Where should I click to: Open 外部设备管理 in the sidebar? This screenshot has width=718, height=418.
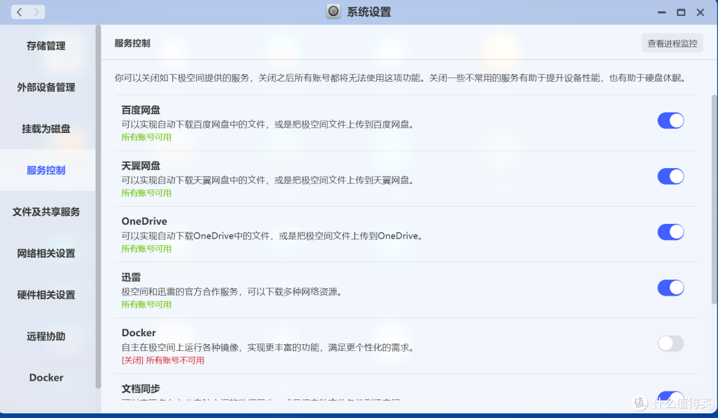46,88
